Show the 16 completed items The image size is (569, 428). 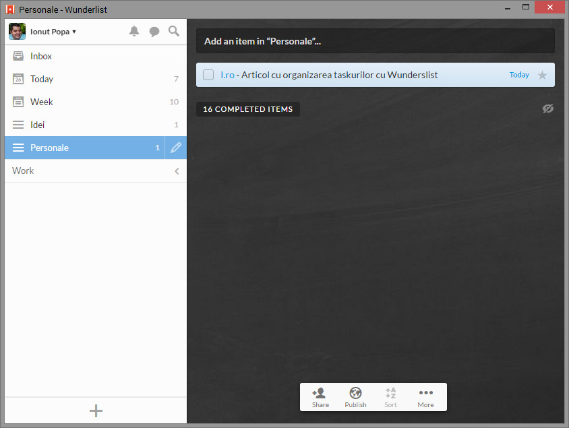[x=248, y=109]
